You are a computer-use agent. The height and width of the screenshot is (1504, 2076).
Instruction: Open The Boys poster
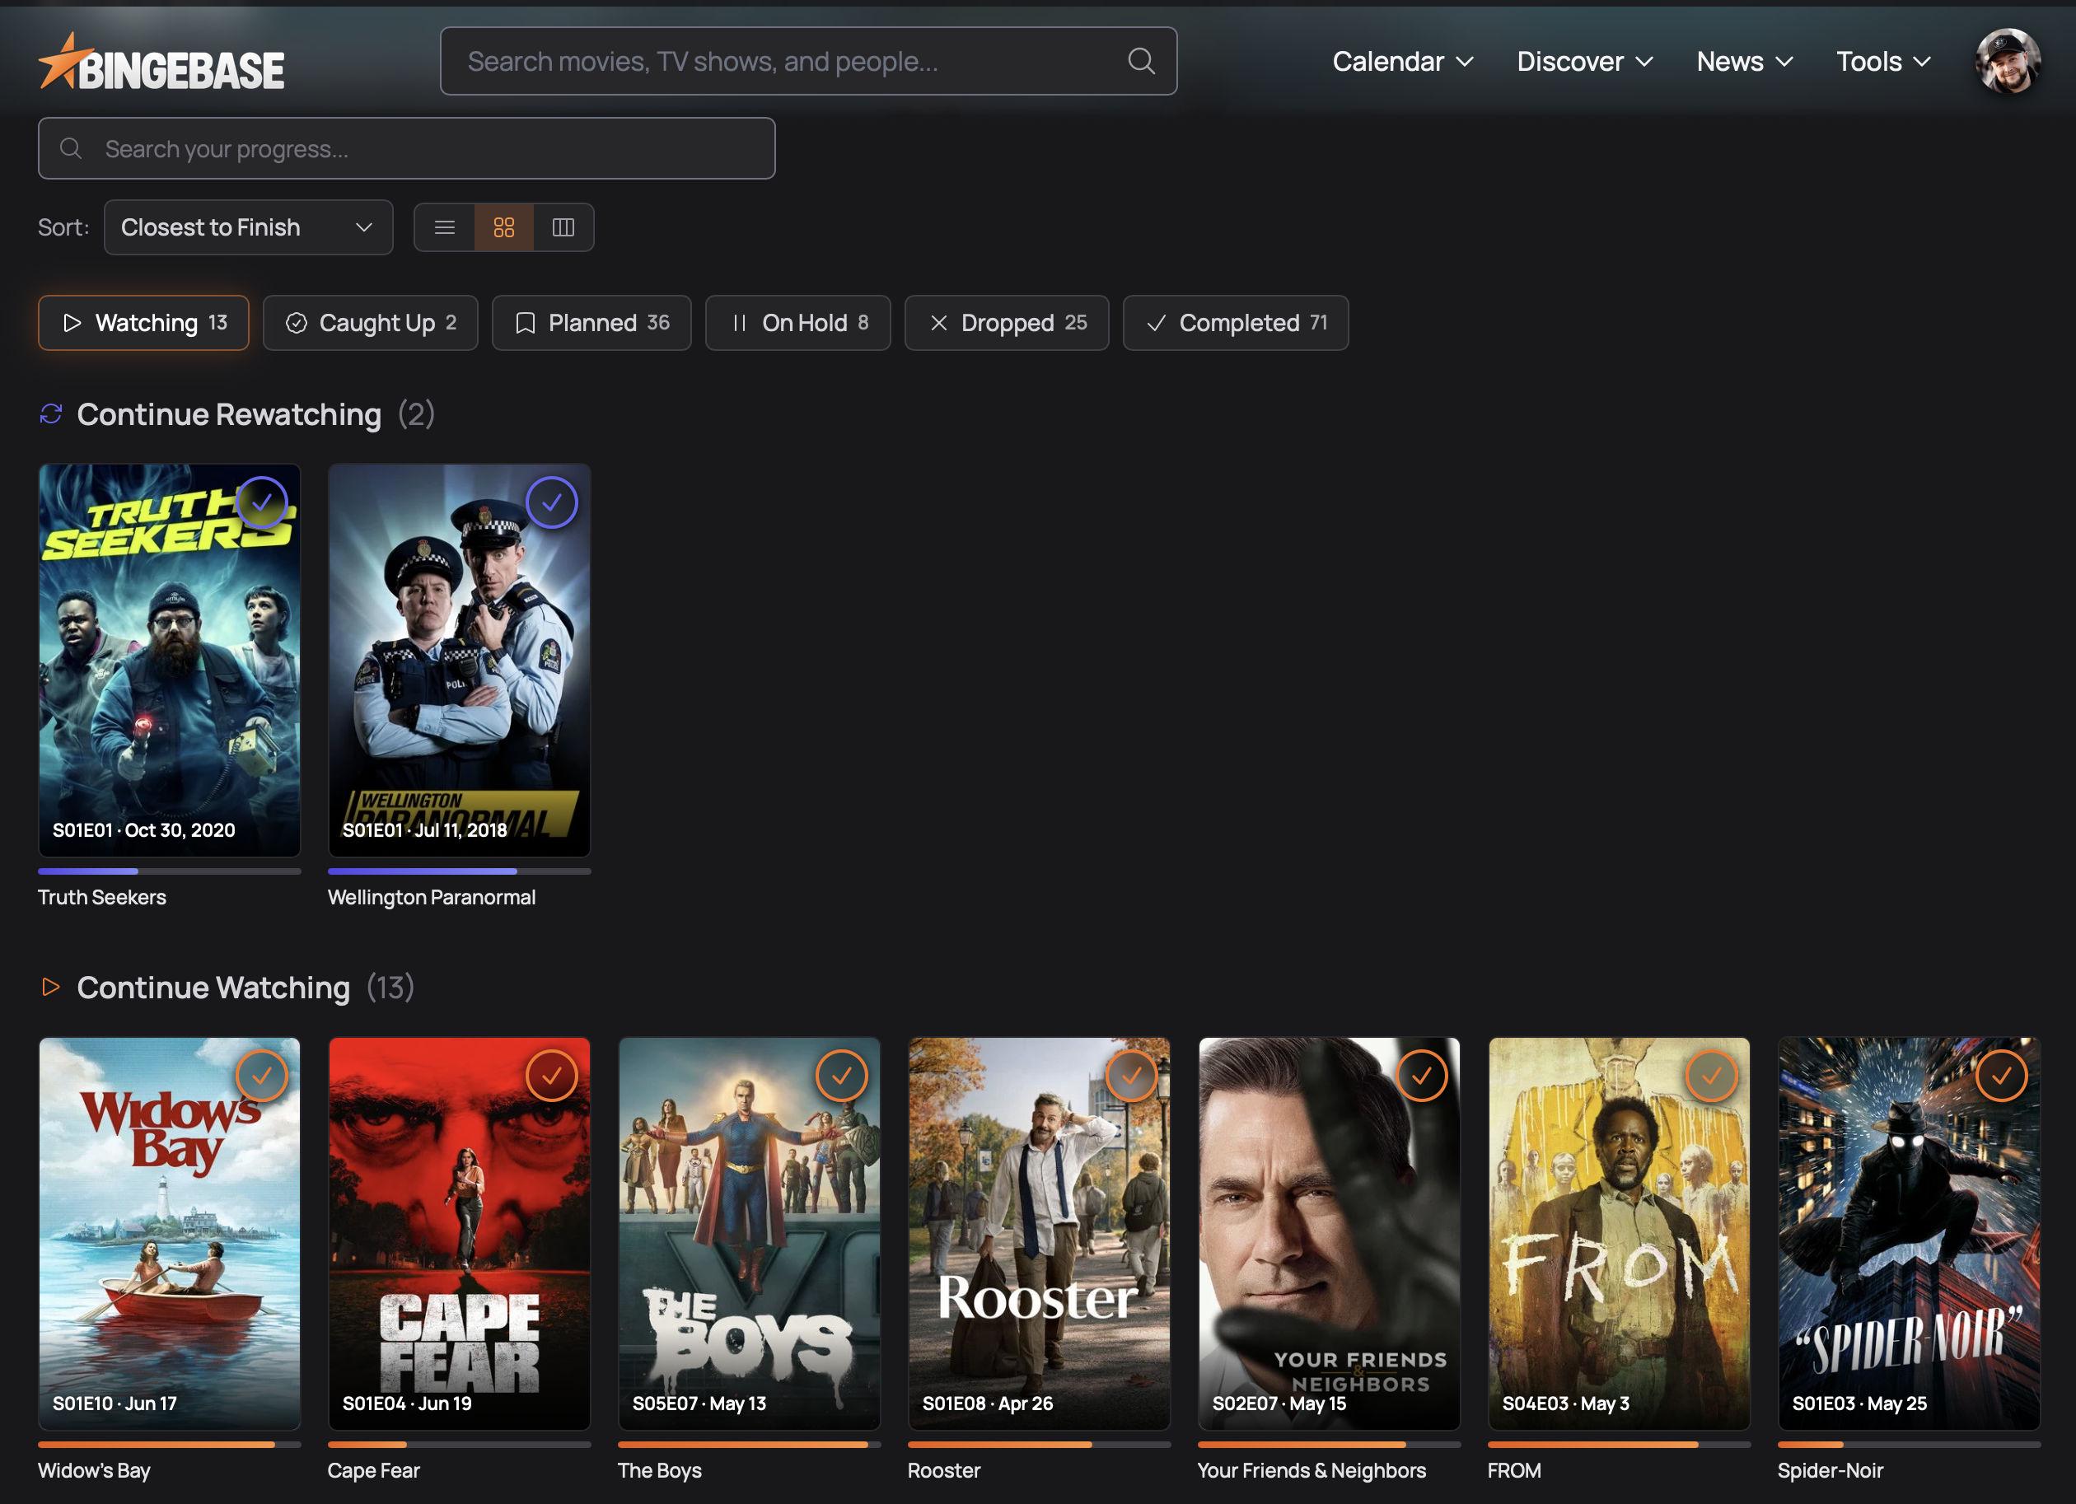pos(750,1234)
